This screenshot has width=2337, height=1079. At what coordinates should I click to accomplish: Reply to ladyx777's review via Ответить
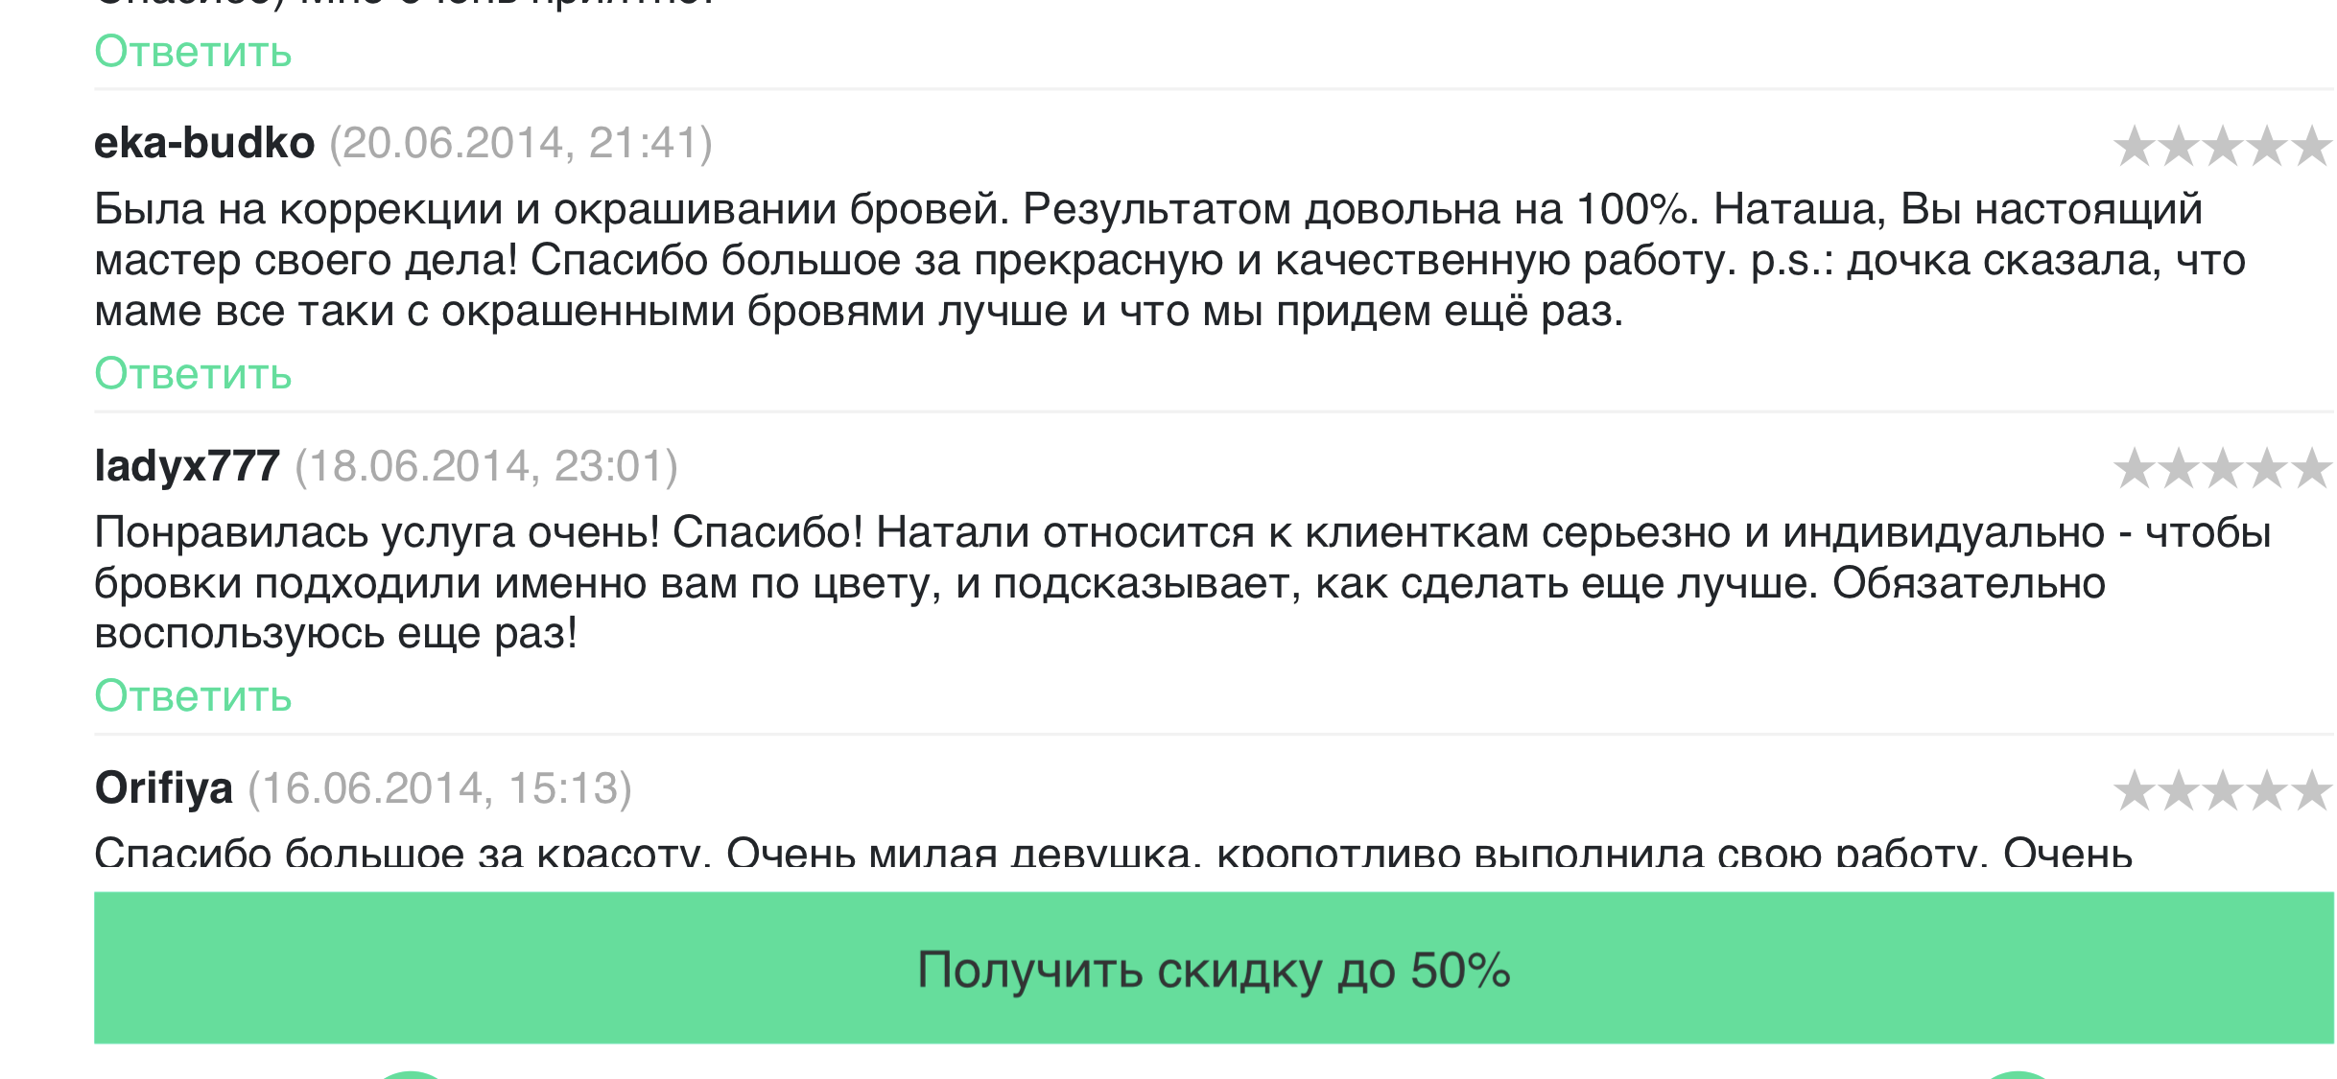point(193,696)
